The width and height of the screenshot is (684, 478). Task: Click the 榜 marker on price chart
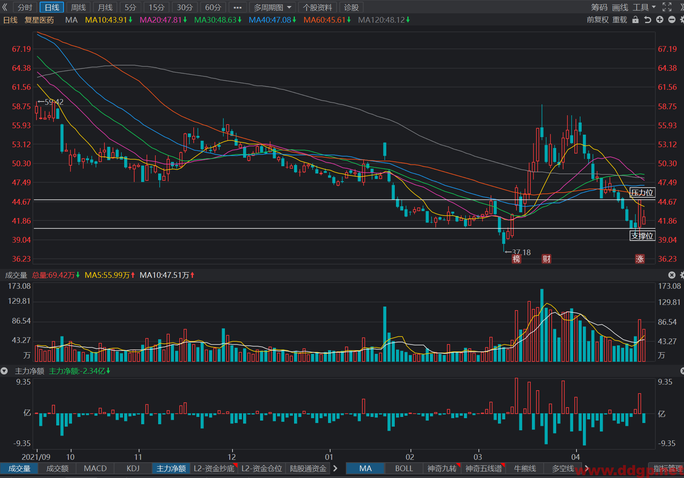517,259
